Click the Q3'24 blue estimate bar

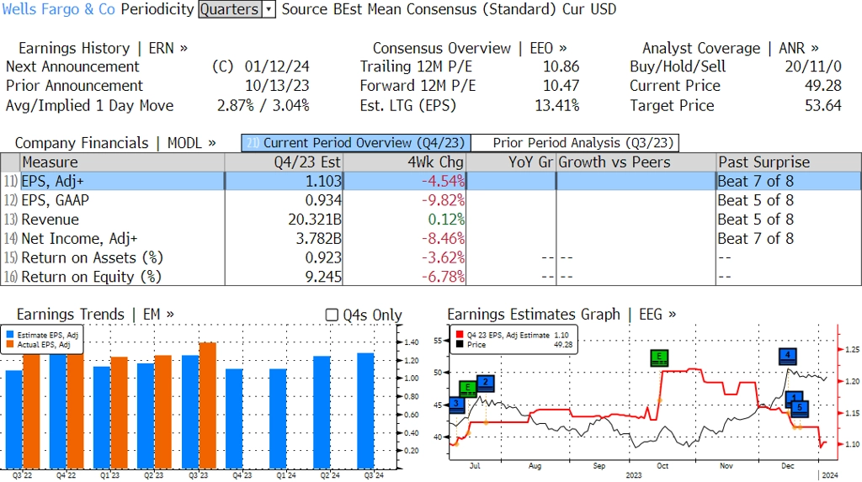click(x=365, y=410)
